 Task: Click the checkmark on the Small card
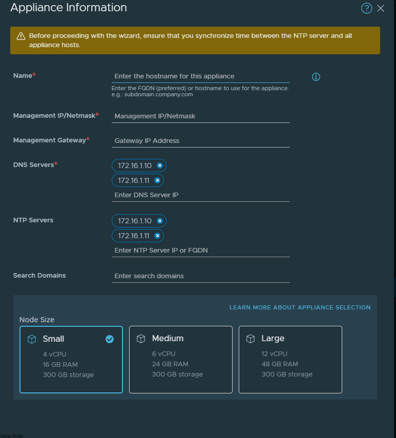110,339
